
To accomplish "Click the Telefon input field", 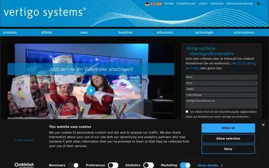I will tap(221, 89).
